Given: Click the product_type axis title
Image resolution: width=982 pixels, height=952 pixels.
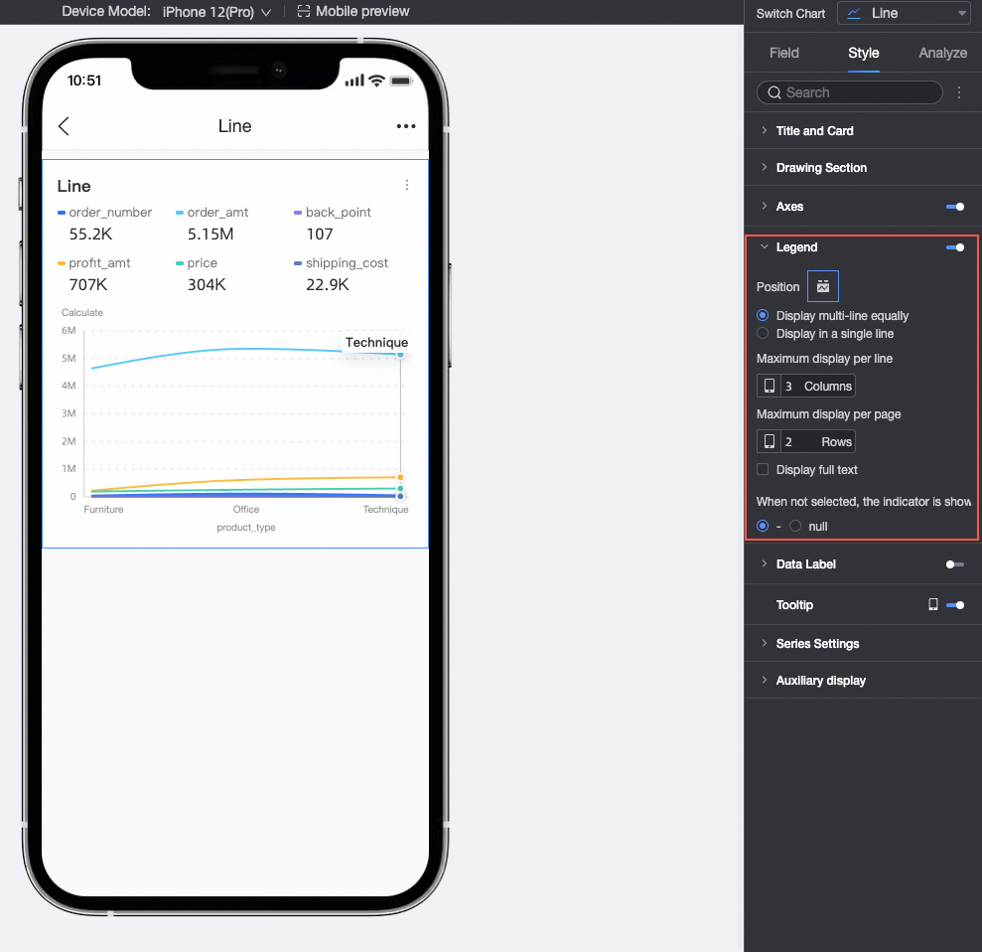Looking at the screenshot, I should [246, 528].
